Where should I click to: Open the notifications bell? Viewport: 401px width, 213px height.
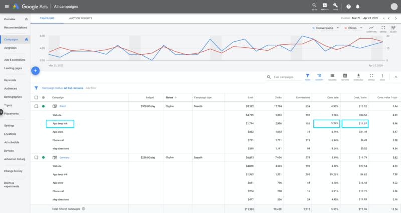point(358,7)
